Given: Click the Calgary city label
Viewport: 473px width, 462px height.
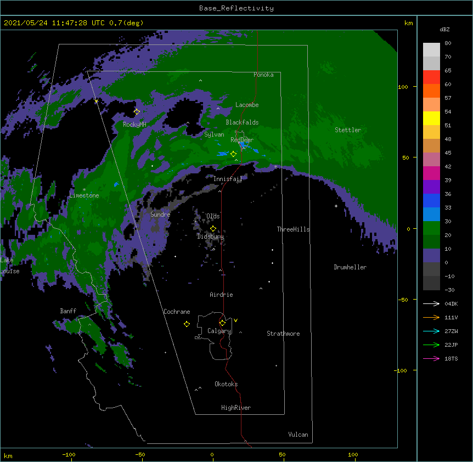Looking at the screenshot, I should (x=219, y=331).
